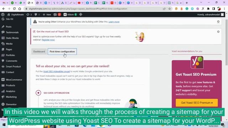
Task: Click the Yoast logo on the premium card
Action: (x=197, y=62)
